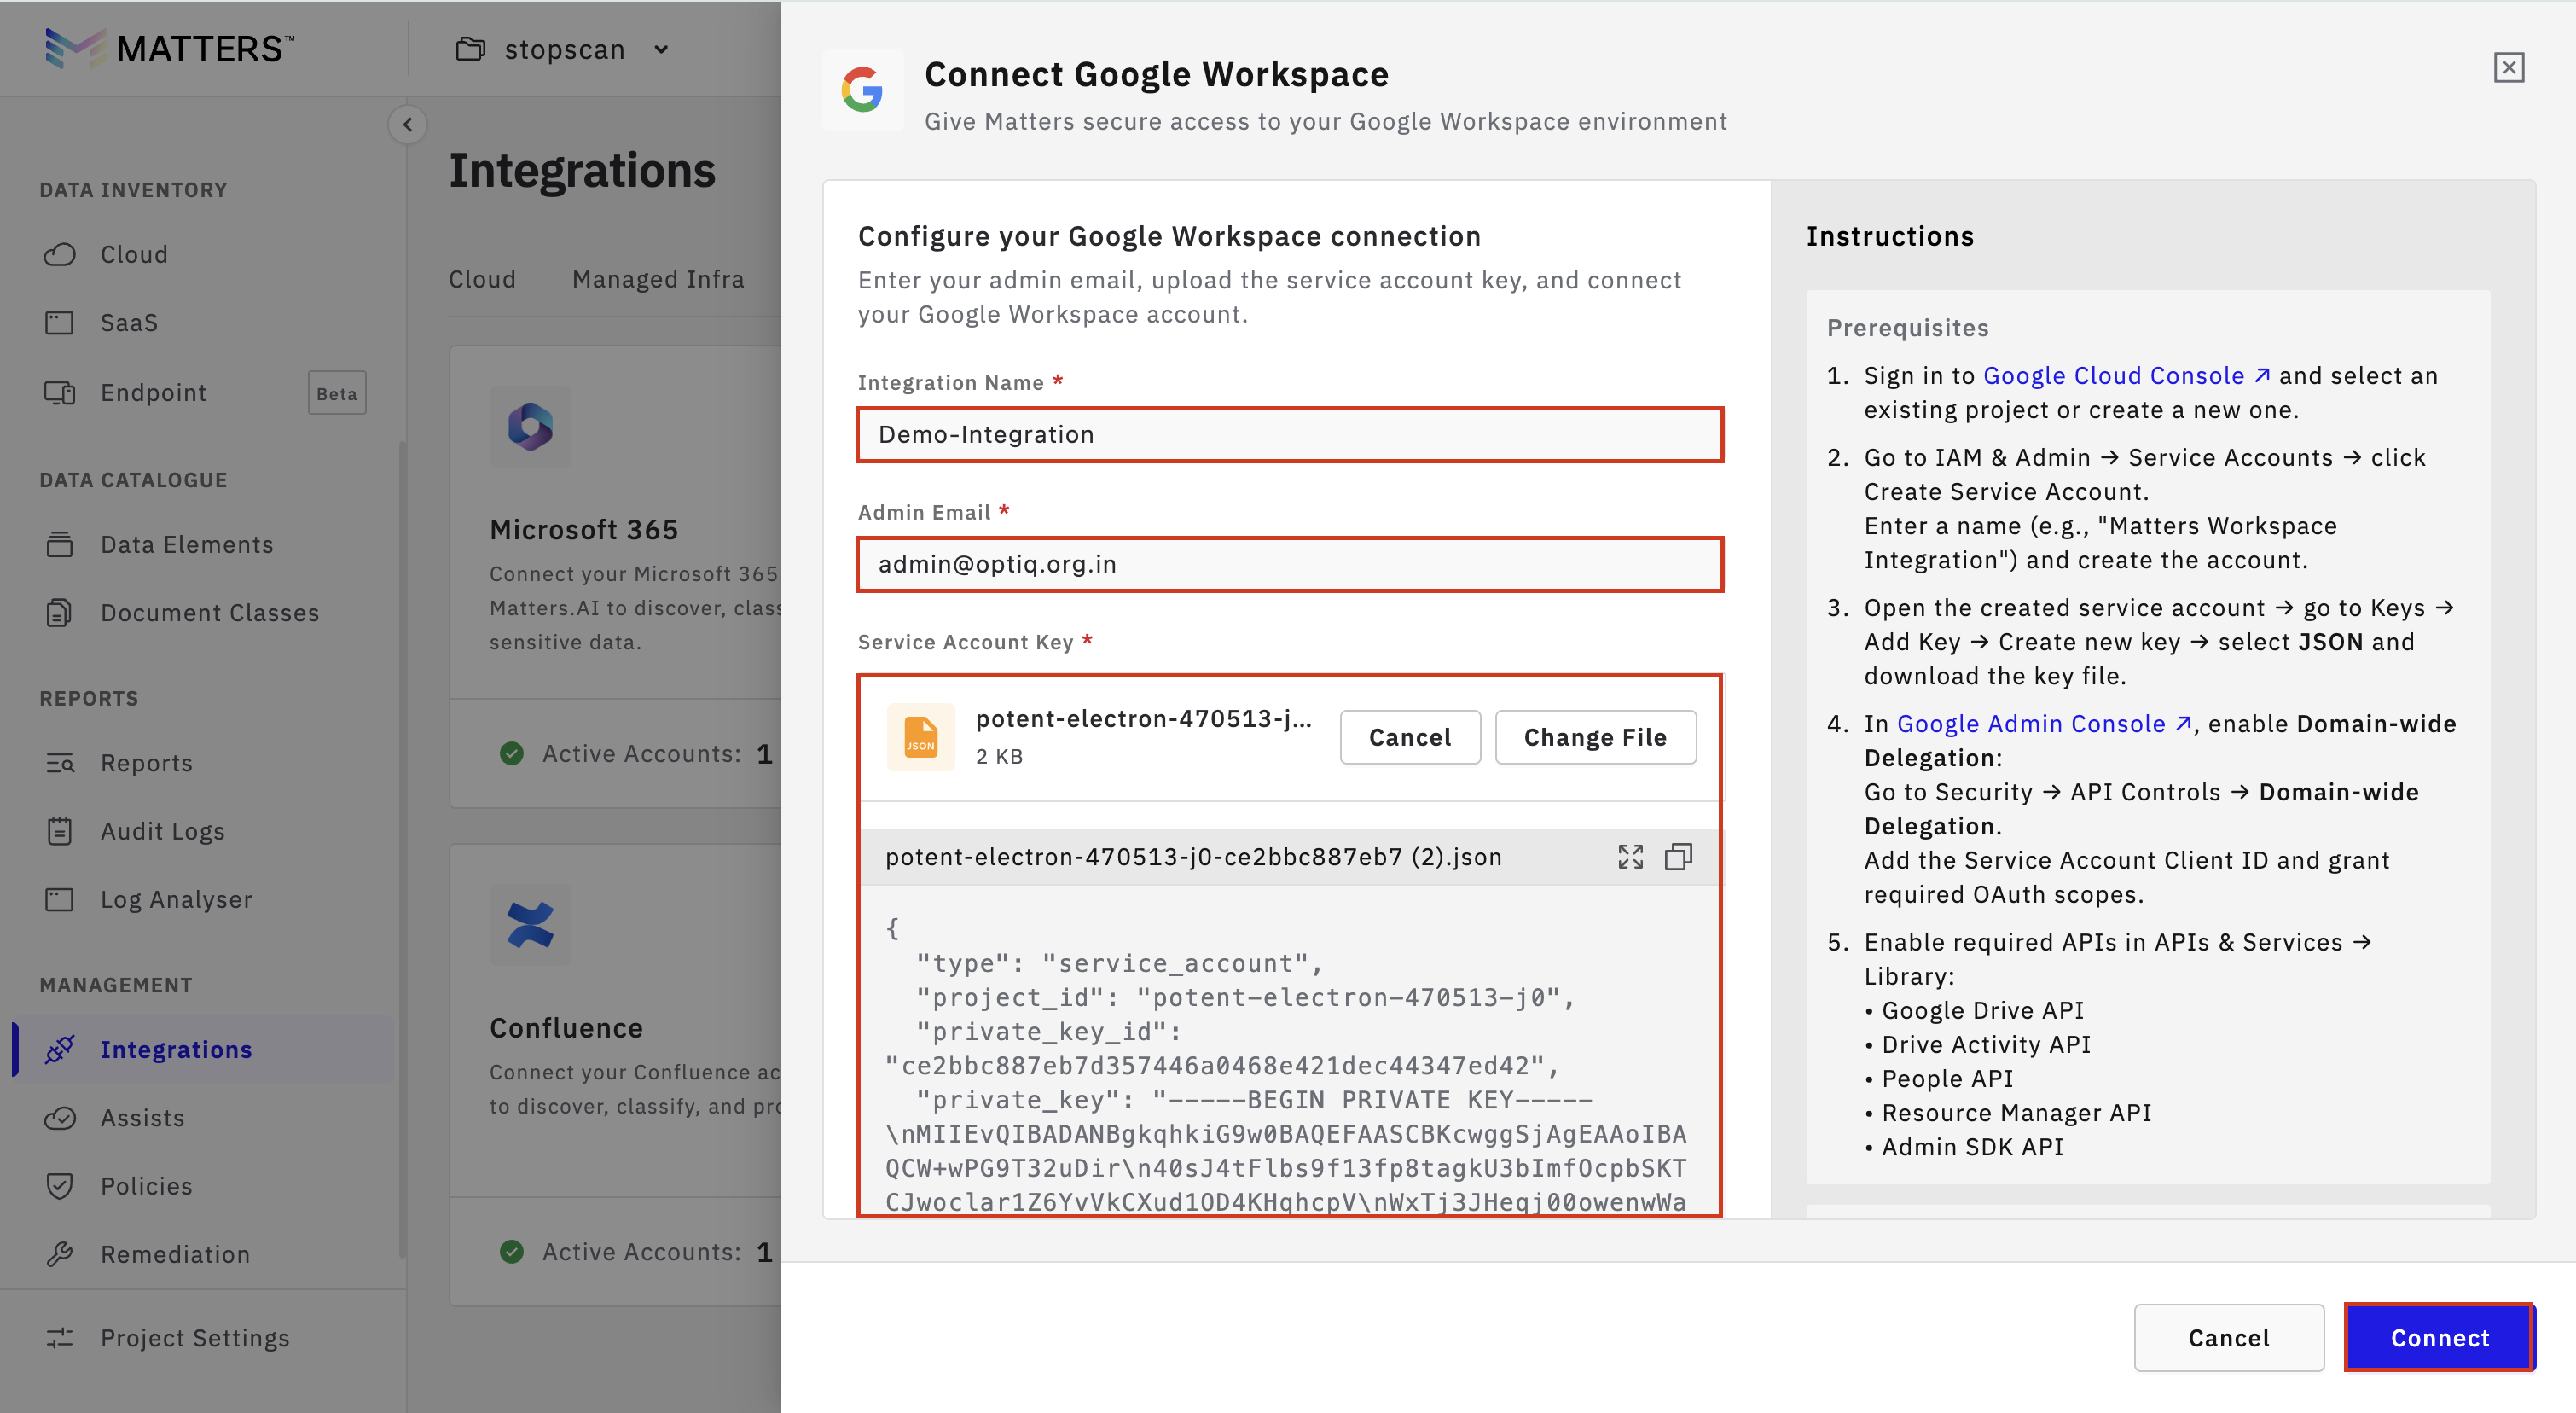Click the Reports search-list icon
Viewport: 2576px width, 1413px height.
[x=60, y=762]
